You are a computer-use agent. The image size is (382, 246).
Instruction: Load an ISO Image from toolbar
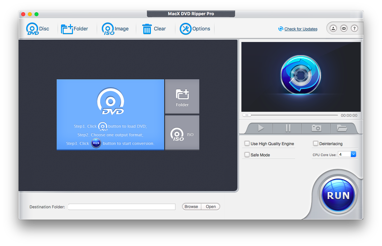[115, 29]
